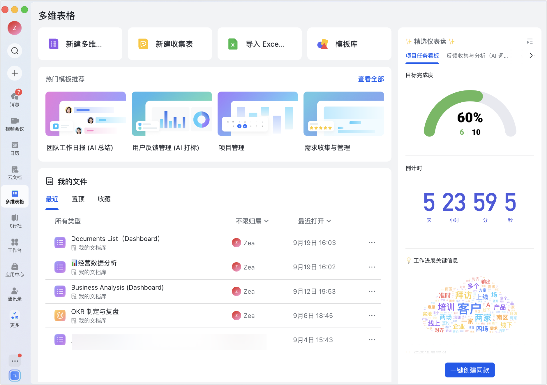Viewport: 547px width, 385px height.
Task: Click the 一键创建同款 button
Action: [470, 370]
